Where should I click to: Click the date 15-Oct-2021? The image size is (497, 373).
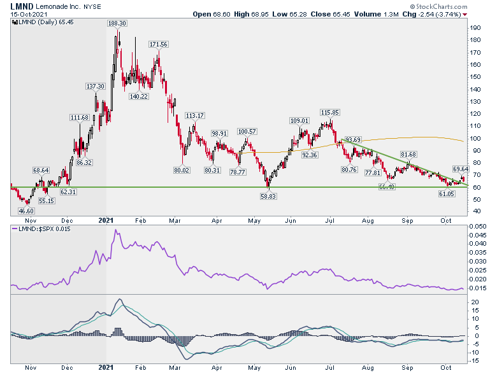pos(29,14)
